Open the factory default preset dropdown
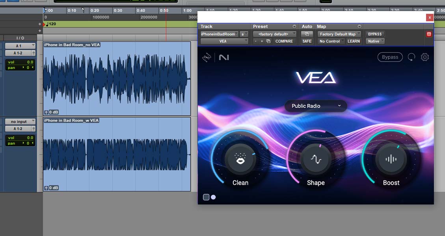 click(274, 34)
